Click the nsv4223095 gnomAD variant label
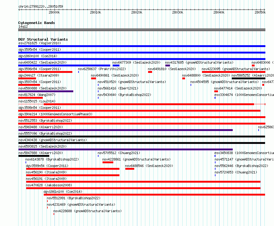This screenshot has height=226, width=274. tap(236, 69)
